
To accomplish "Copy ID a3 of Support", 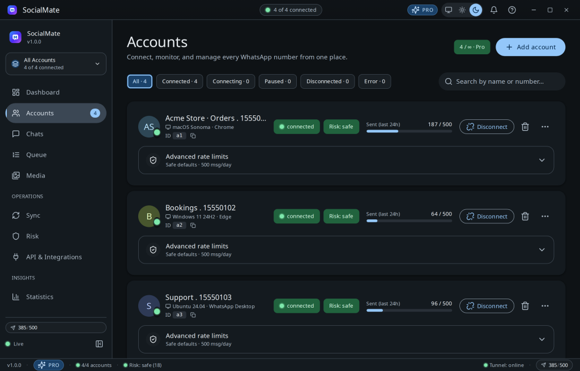I will pos(193,315).
